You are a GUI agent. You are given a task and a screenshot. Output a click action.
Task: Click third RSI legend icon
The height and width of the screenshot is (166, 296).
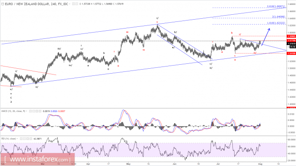coord(28,138)
